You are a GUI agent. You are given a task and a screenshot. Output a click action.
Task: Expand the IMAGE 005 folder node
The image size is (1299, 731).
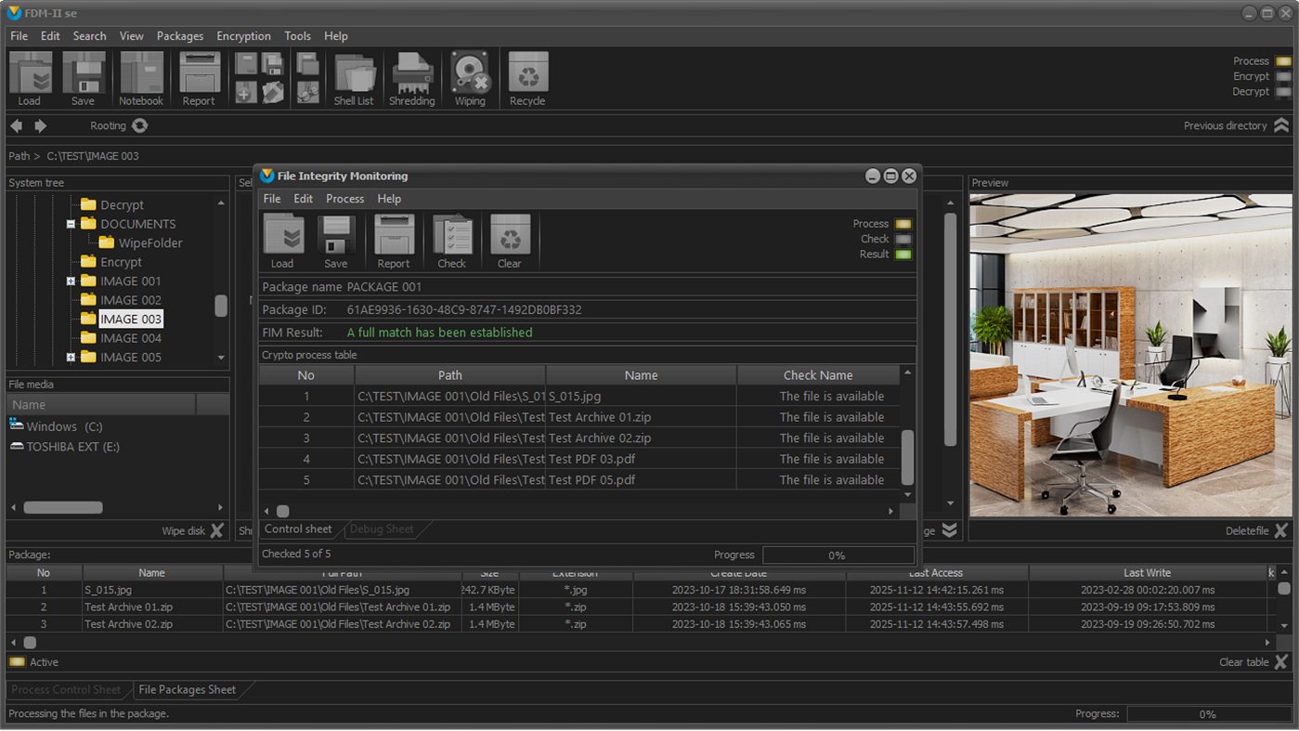pos(71,358)
